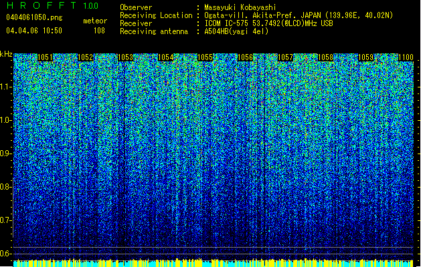Select the 1.1 kHz frequency axis label

pyautogui.click(x=6, y=87)
